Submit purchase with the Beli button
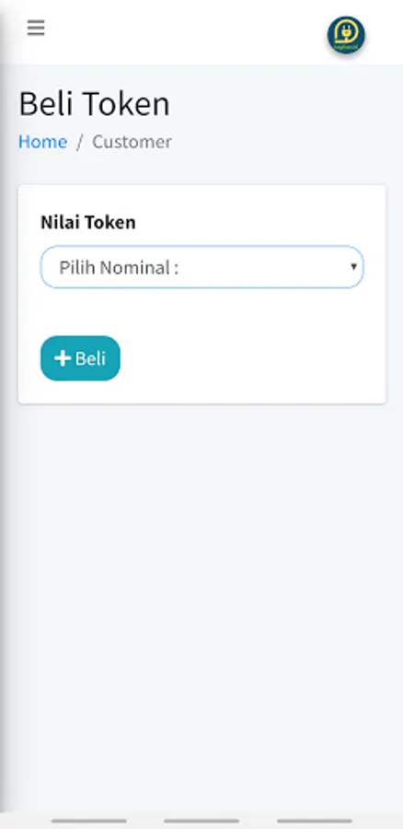 point(80,358)
